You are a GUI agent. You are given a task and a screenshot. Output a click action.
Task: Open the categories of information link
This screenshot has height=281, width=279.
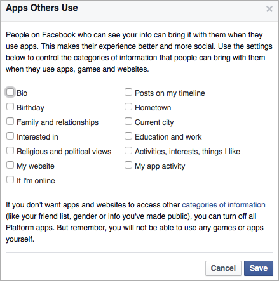(x=224, y=205)
